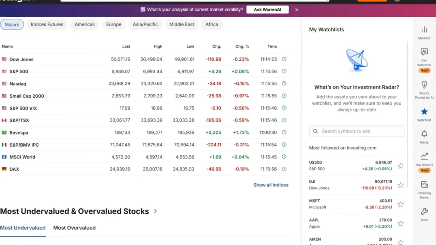Viewport: 436px width, 245px height.
Task: Click the Chg. % column header
Action: coord(242,46)
